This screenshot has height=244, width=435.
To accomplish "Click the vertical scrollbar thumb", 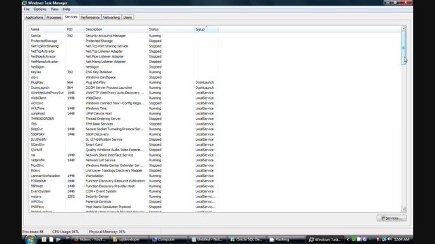I will (x=404, y=48).
